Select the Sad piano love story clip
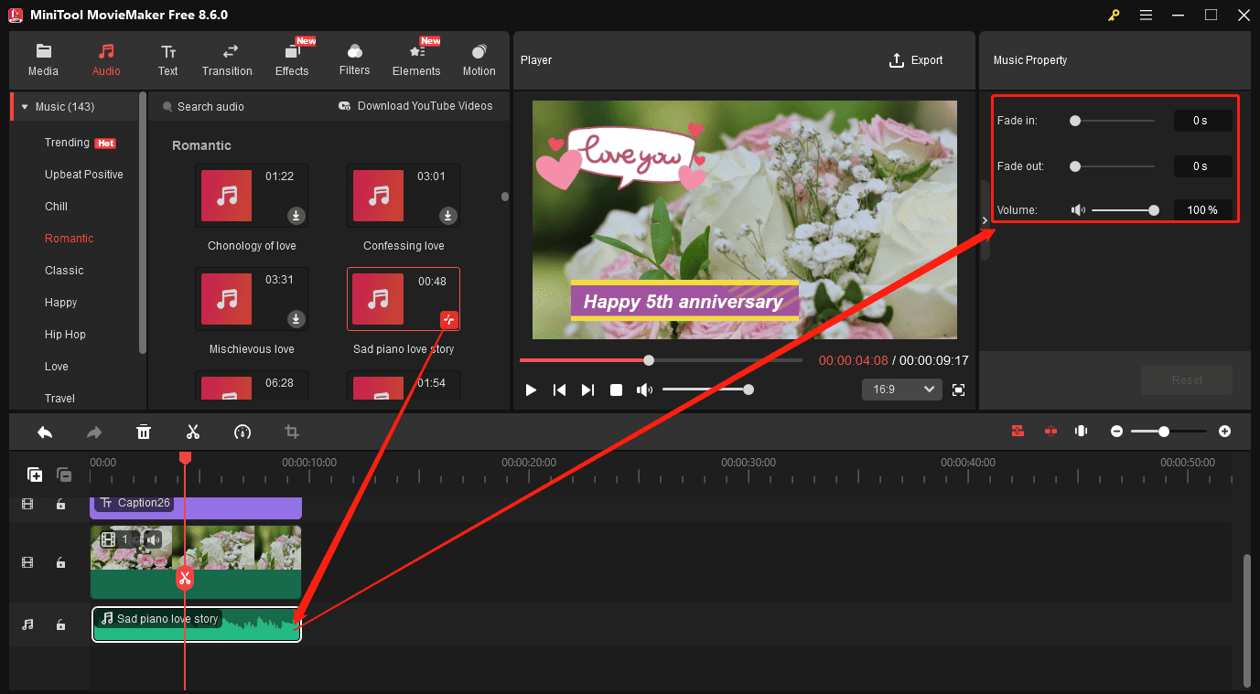The height and width of the screenshot is (694, 1260). pos(197,625)
